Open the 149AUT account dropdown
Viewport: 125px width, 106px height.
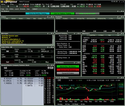[x=40, y=9]
